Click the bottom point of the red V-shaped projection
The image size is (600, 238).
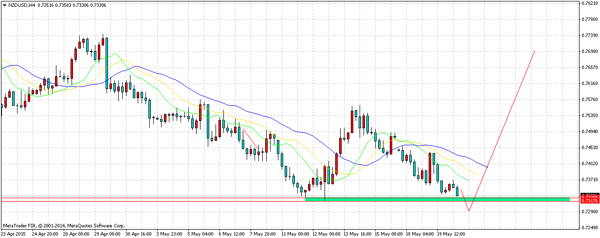pos(469,211)
